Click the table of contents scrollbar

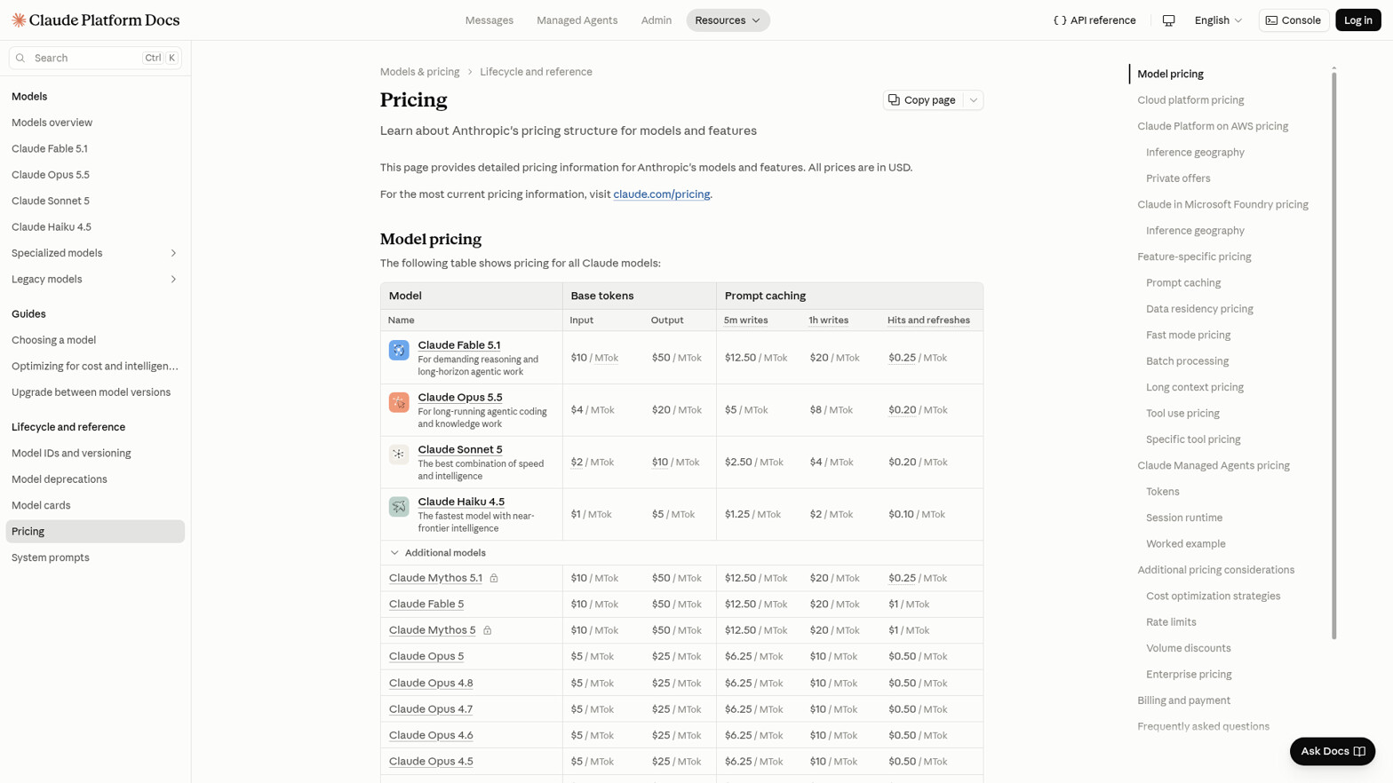(x=1333, y=354)
